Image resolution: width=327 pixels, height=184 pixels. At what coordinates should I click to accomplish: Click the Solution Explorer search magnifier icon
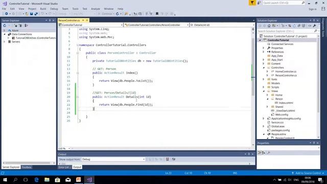tap(316, 31)
